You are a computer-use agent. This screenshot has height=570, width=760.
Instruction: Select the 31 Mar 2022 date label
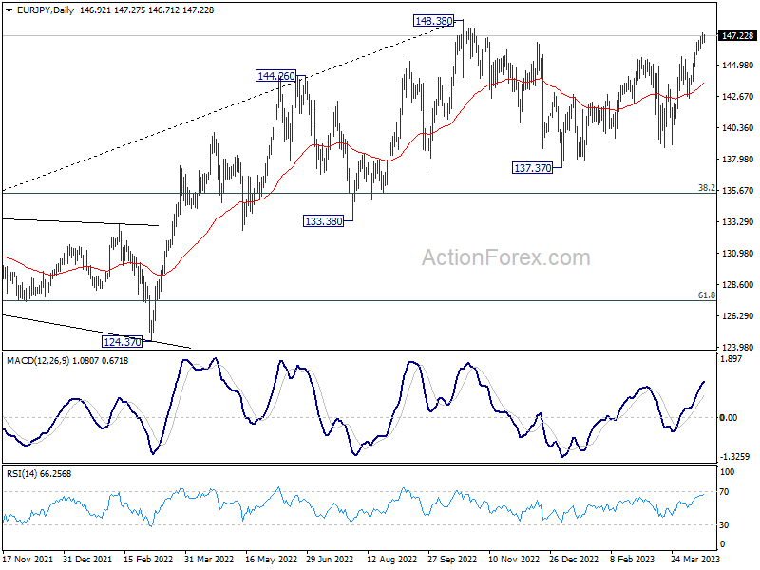[x=209, y=559]
